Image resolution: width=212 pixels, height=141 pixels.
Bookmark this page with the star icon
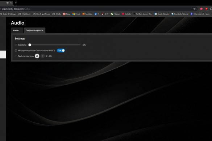[194, 9]
